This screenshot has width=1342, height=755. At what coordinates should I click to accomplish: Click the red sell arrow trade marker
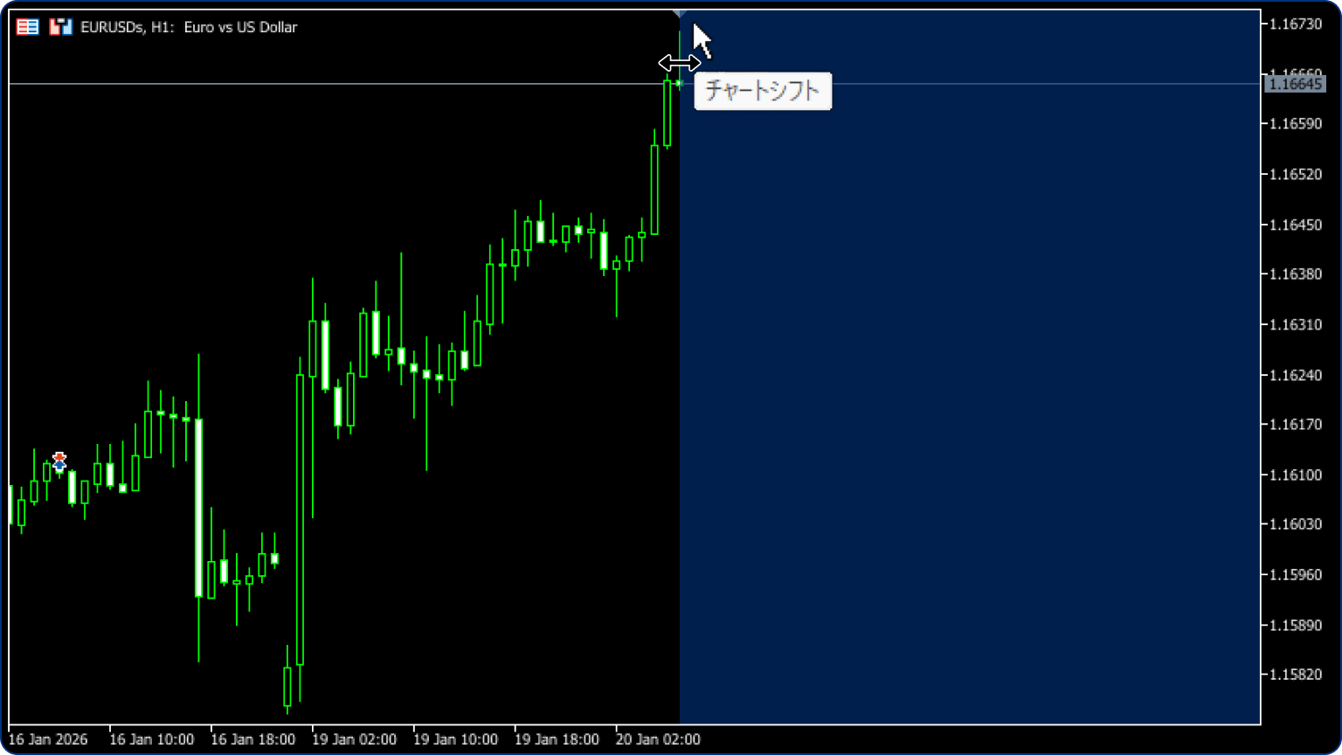click(x=59, y=457)
